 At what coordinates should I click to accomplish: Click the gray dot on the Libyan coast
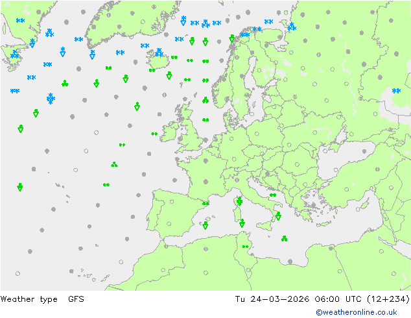point(290,262)
